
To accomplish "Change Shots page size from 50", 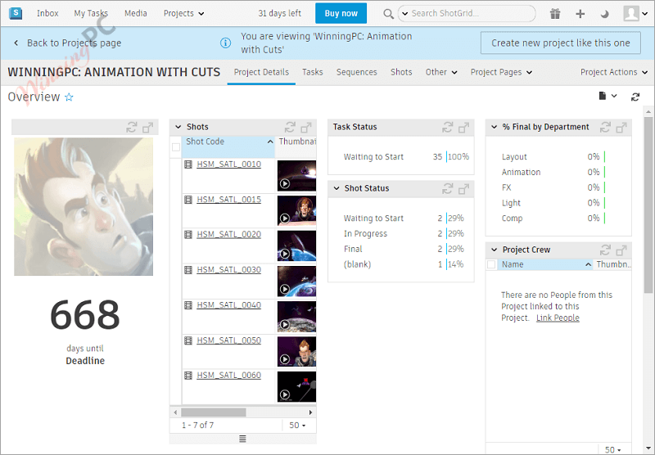I will (297, 425).
